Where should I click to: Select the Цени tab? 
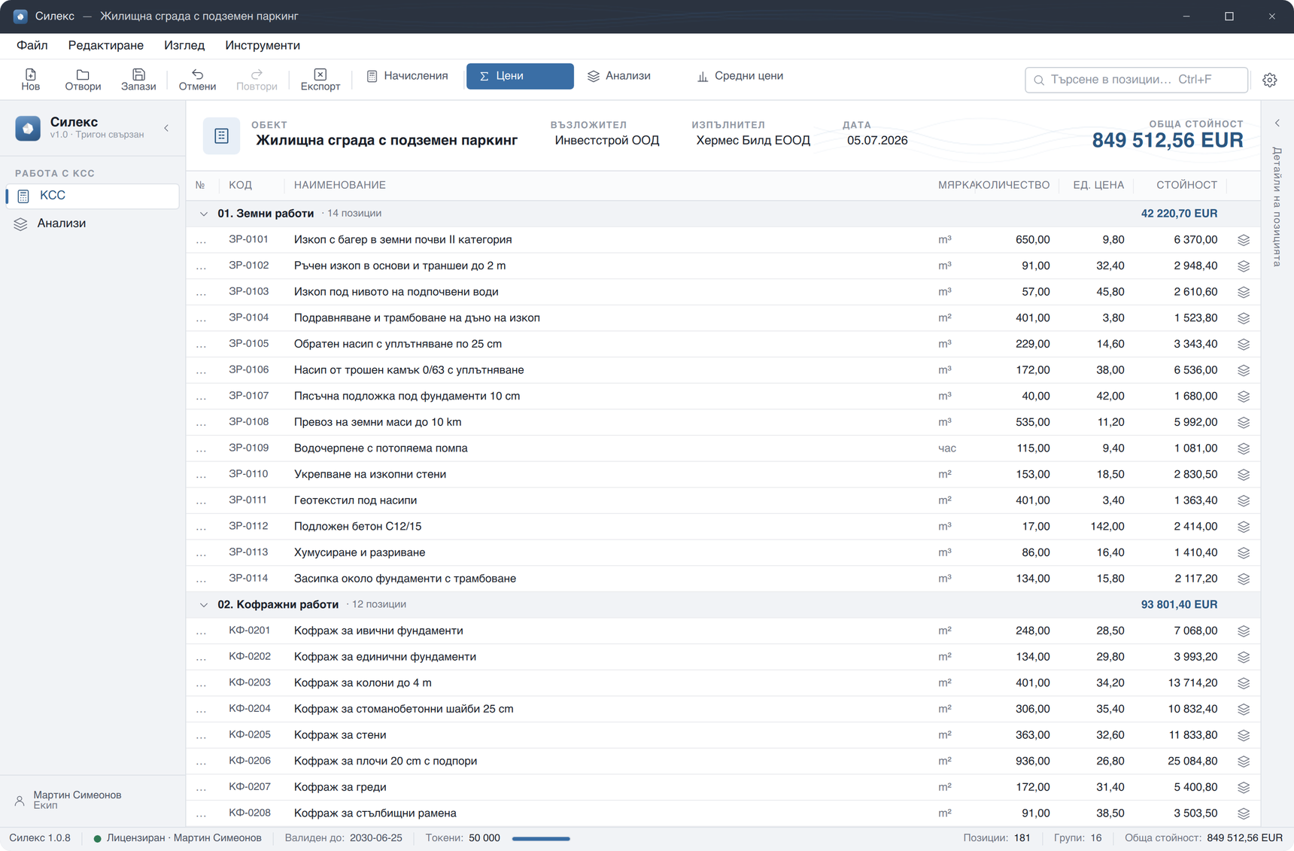point(520,76)
